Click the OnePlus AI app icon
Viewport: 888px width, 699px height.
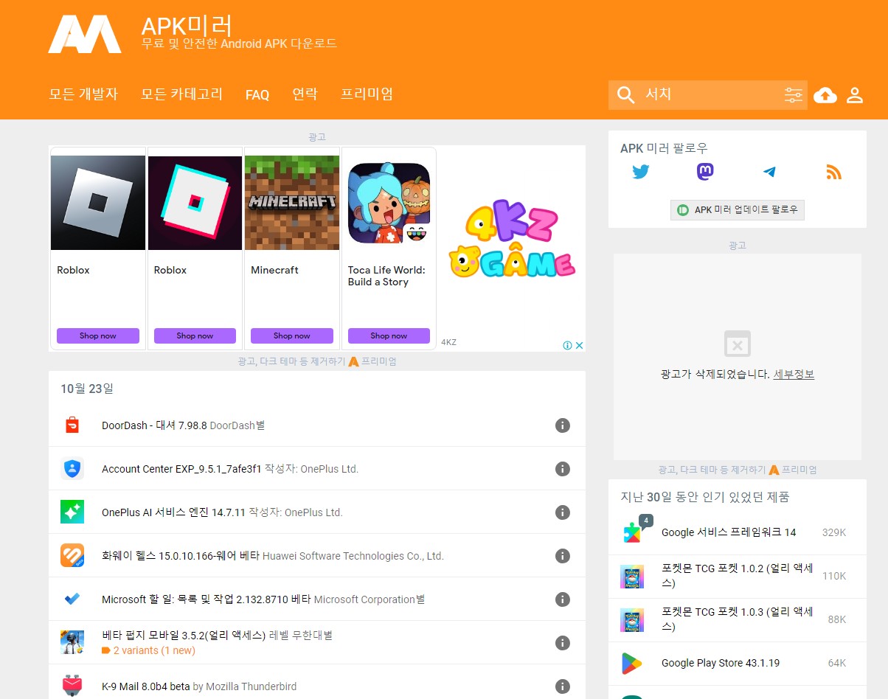coord(72,512)
